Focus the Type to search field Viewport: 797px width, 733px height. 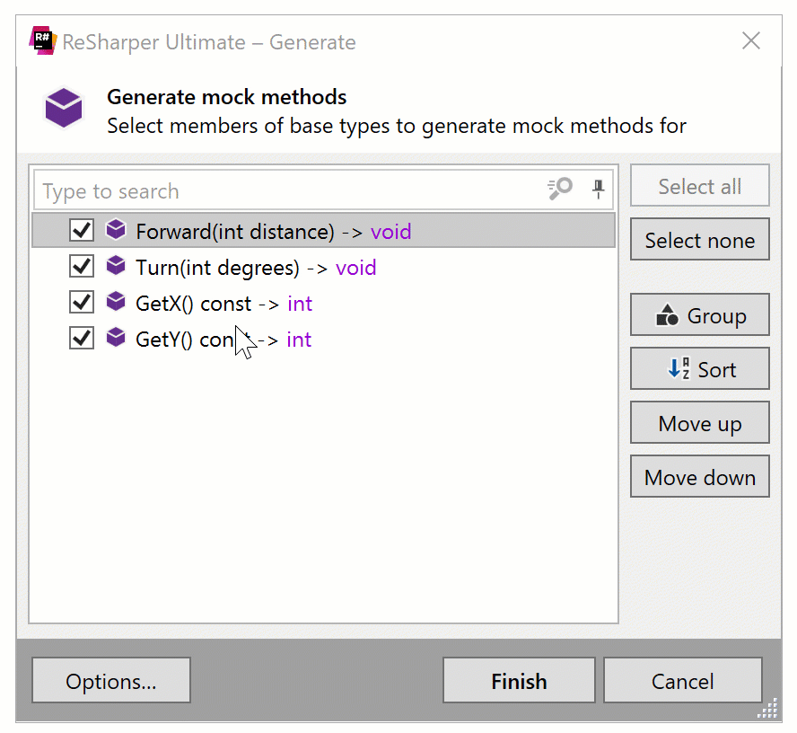click(287, 190)
